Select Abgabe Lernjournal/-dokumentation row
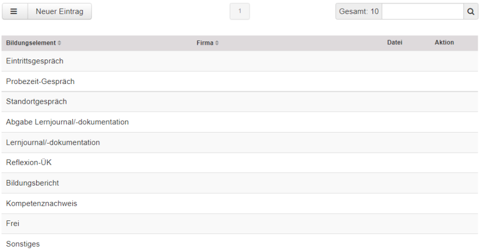Viewport: 487px width, 251px height. point(67,122)
